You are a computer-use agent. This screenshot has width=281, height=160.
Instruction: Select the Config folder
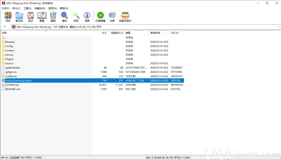pos(92,46)
